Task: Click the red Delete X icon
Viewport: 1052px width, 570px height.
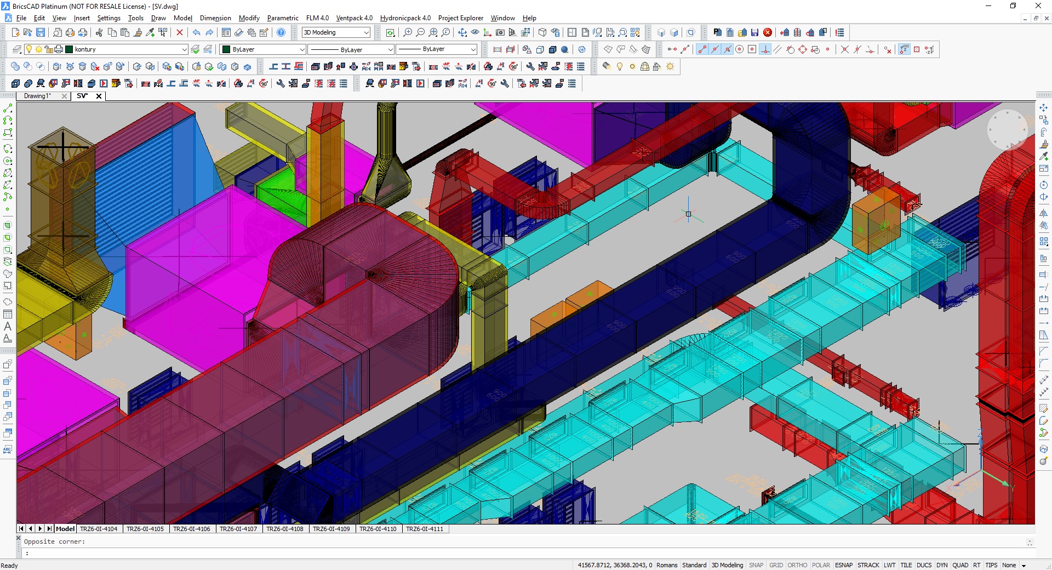Action: pyautogui.click(x=179, y=33)
